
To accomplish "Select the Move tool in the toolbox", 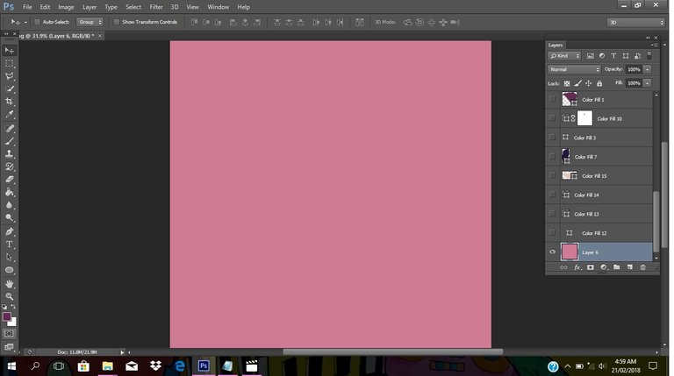I will point(9,51).
